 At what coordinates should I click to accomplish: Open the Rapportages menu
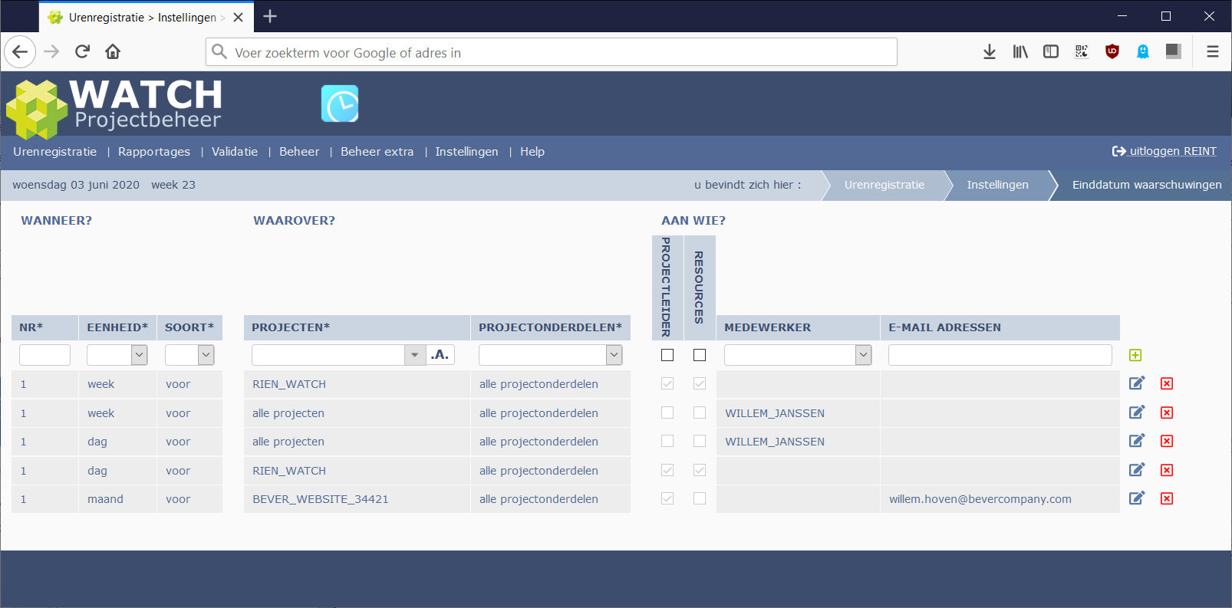pos(154,152)
